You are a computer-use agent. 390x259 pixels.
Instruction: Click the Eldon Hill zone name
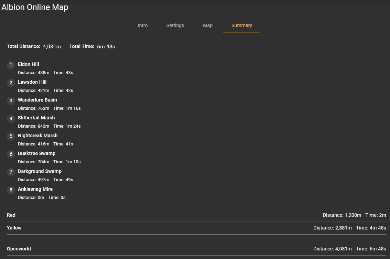[29, 64]
